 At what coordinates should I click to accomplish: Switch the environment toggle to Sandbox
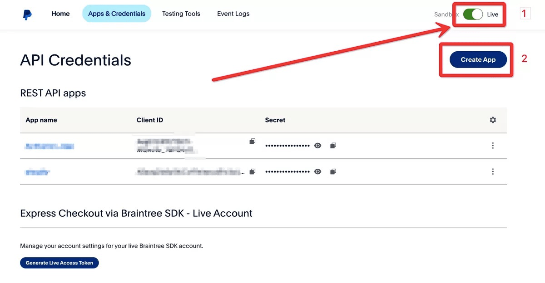click(472, 14)
